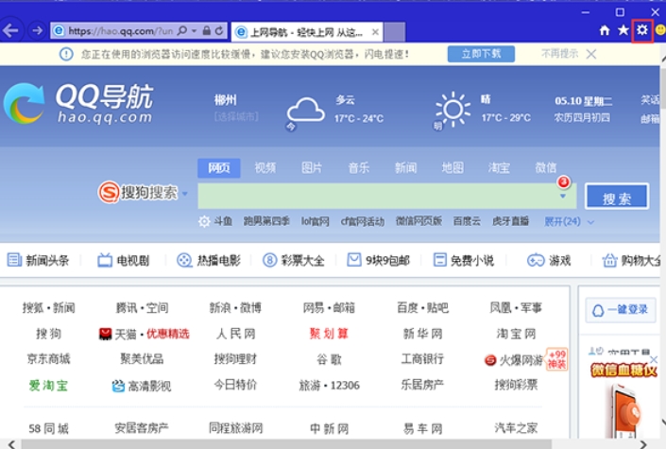The height and width of the screenshot is (449, 666).
Task: Select the 微信 search tab
Action: (x=546, y=168)
